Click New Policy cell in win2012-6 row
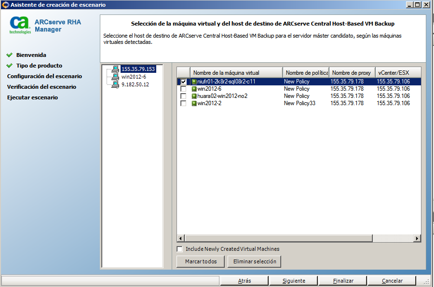This screenshot has height=287, width=434. click(x=297, y=89)
